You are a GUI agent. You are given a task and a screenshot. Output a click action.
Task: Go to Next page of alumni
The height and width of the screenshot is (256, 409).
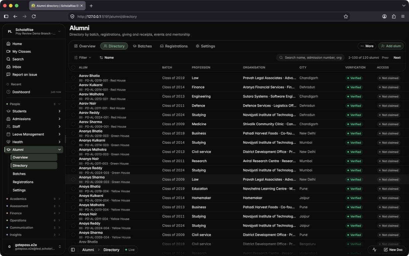[397, 58]
